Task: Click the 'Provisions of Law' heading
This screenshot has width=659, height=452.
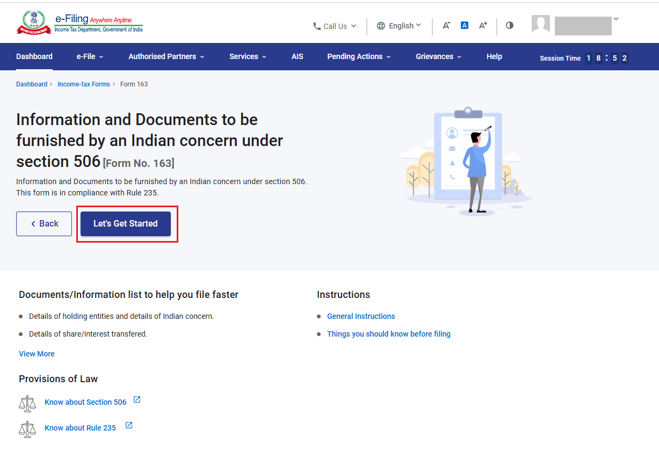Action: (58, 379)
